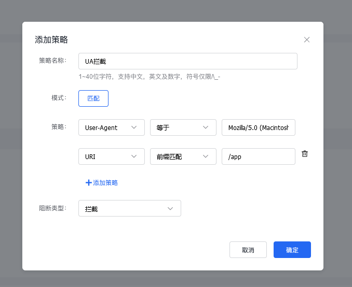The width and height of the screenshot is (352, 287).
Task: Open the 等于 operator dropdown
Action: click(x=183, y=128)
